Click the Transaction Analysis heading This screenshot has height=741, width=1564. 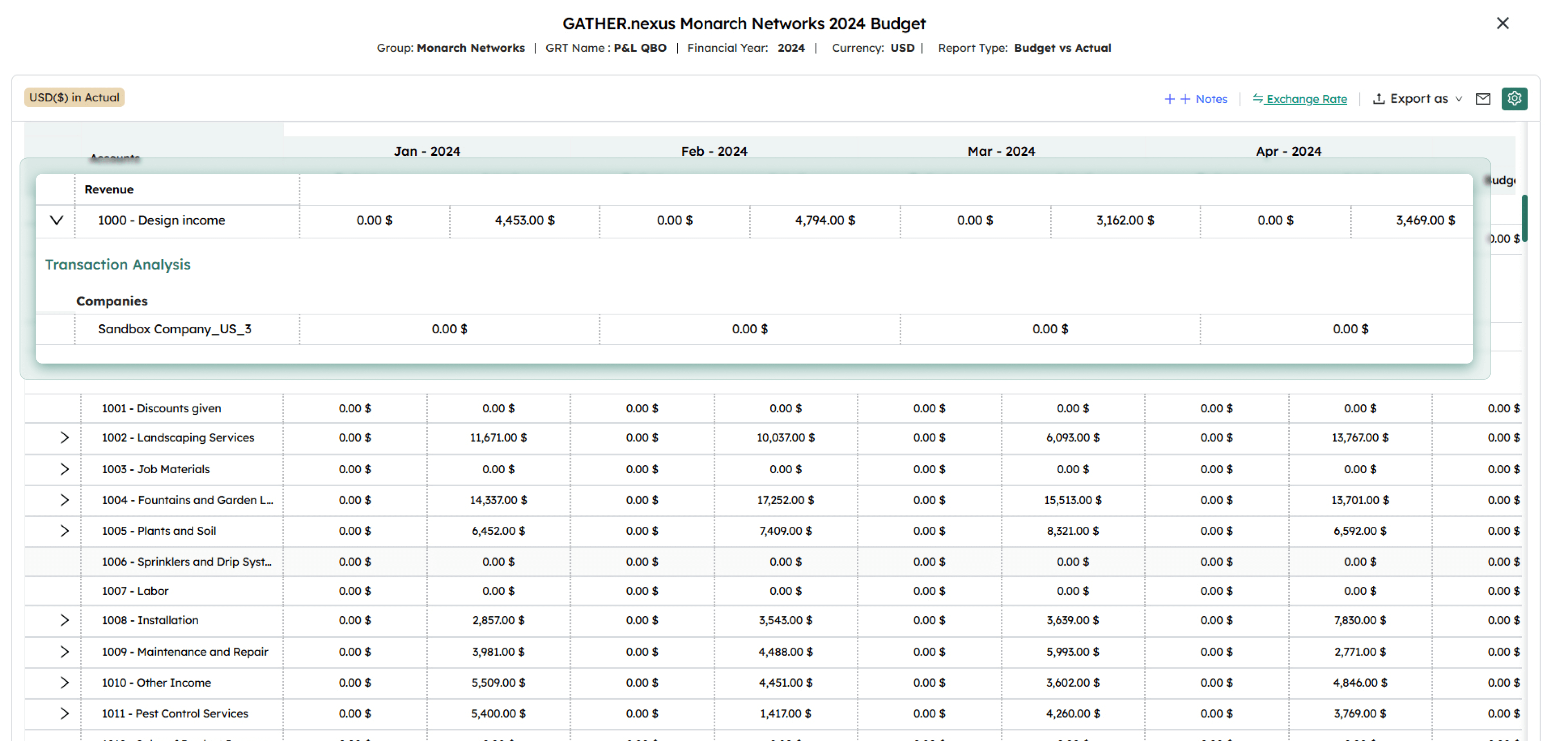click(x=118, y=264)
